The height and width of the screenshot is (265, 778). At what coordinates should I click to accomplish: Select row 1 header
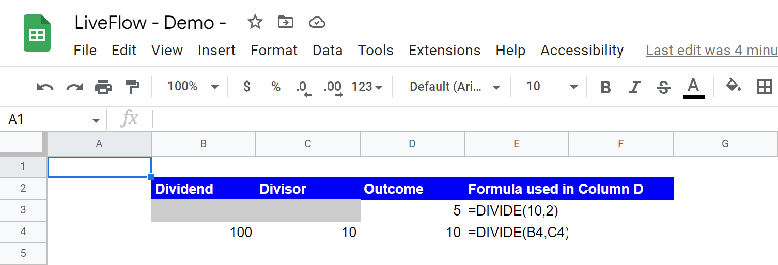pyautogui.click(x=23, y=167)
